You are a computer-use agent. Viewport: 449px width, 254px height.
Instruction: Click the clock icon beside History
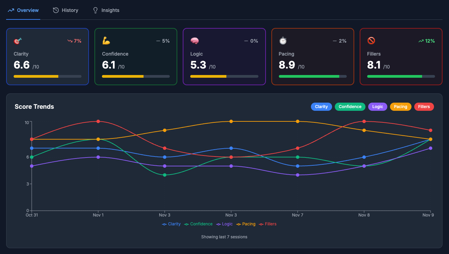point(56,10)
